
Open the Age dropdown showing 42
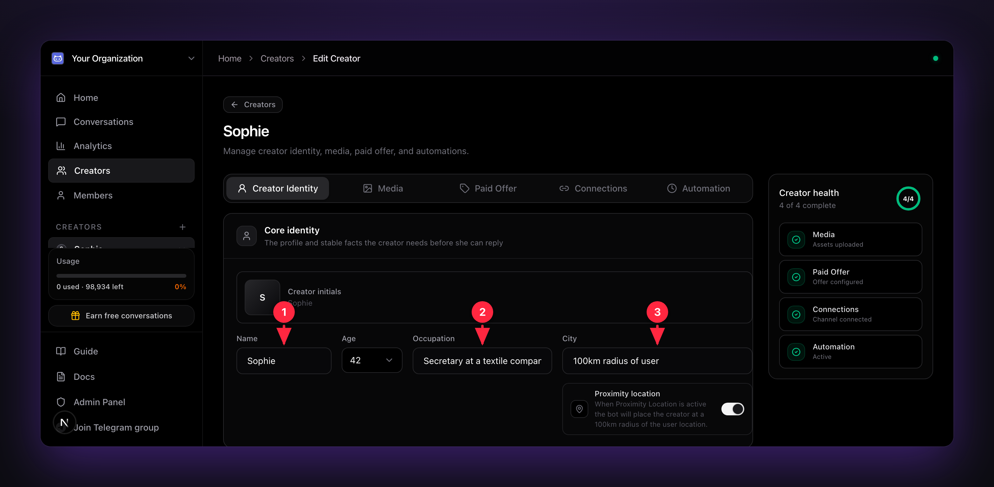[372, 360]
